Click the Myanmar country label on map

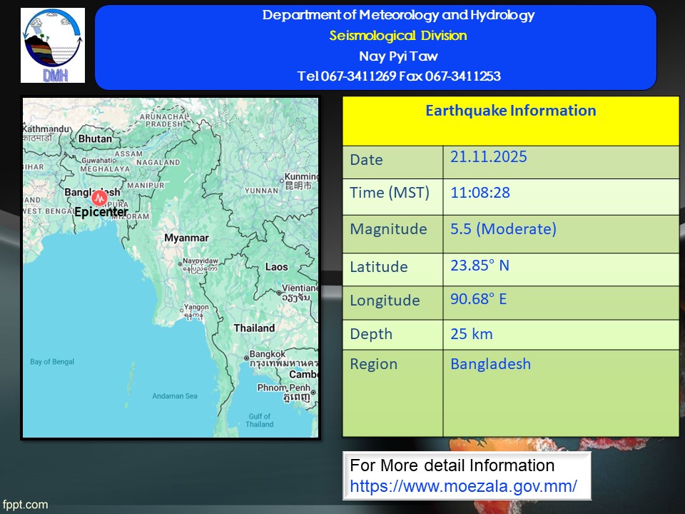click(186, 238)
